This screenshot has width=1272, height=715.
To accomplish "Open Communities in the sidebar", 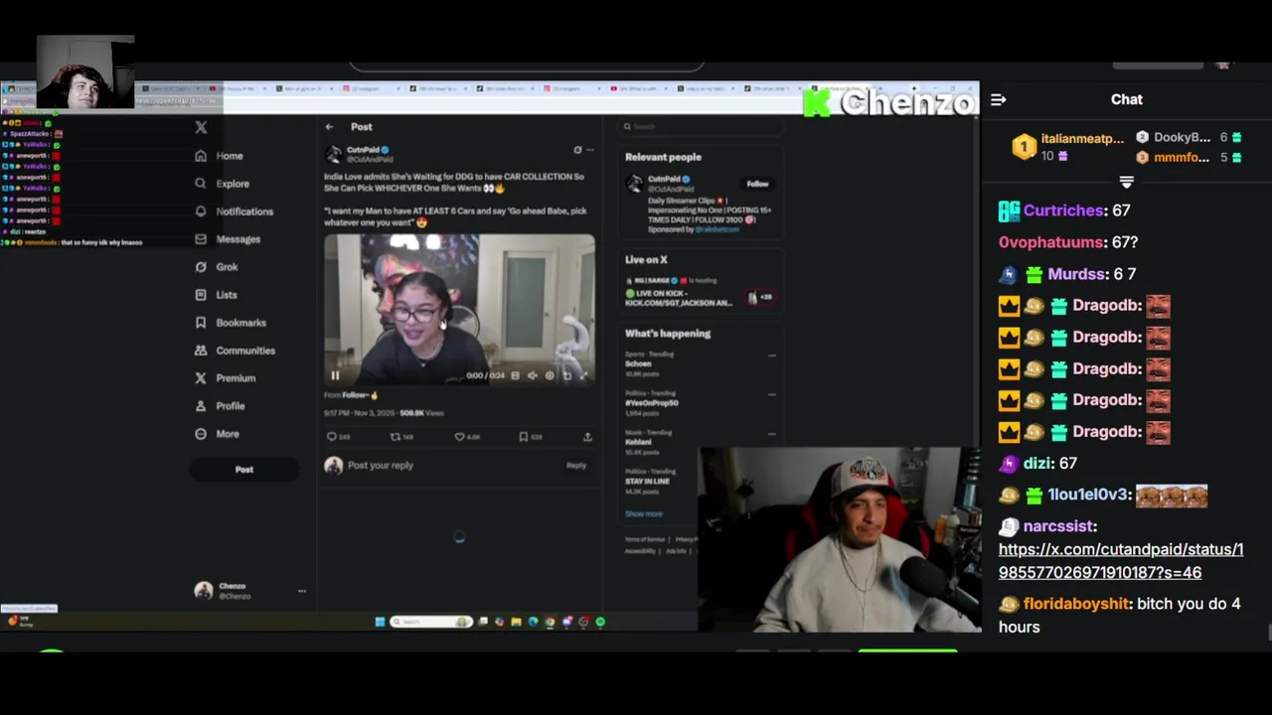I will tap(235, 351).
